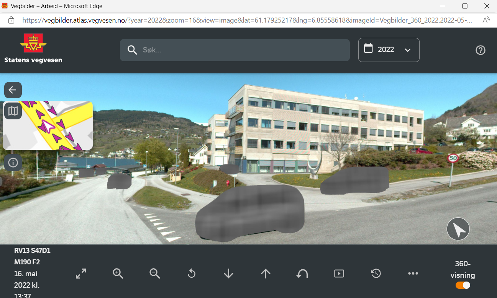Zoom out of the image
This screenshot has width=497, height=298.
point(154,273)
